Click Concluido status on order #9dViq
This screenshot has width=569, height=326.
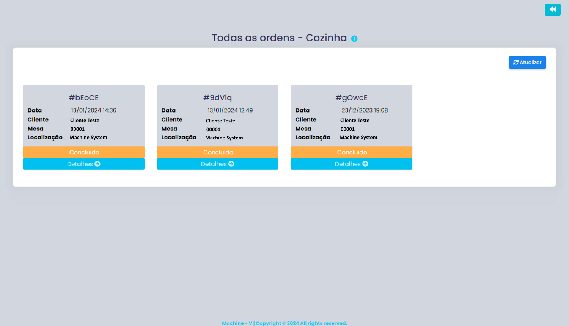[x=217, y=152]
